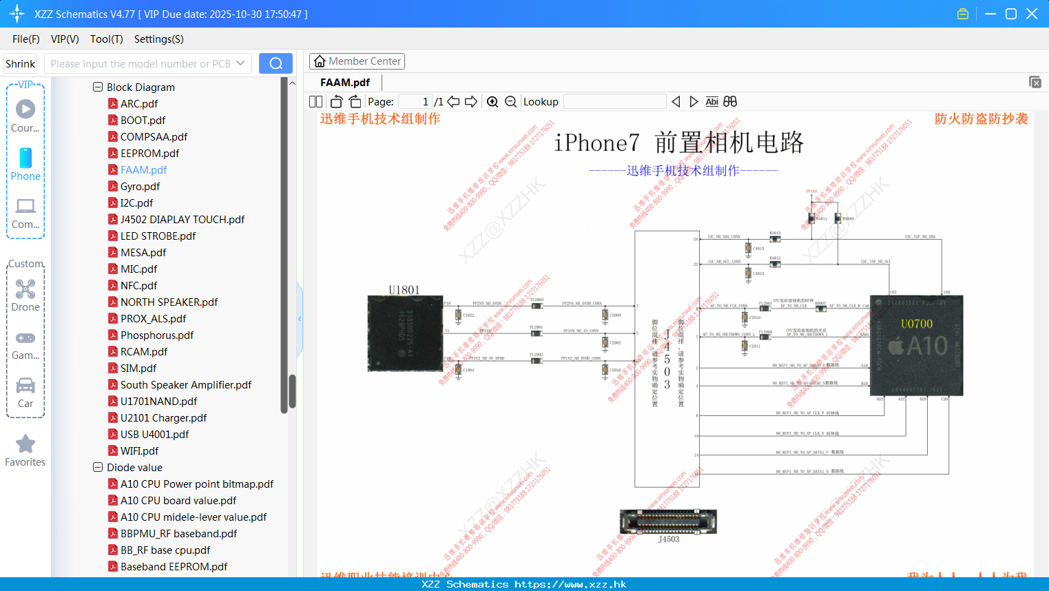The width and height of the screenshot is (1049, 591).
Task: Open BOOT.pdf in the tree
Action: 143,120
